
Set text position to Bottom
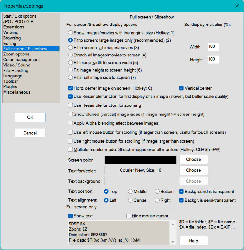[x=157, y=192]
